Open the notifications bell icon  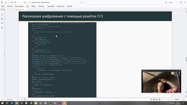(x=166, y=2)
